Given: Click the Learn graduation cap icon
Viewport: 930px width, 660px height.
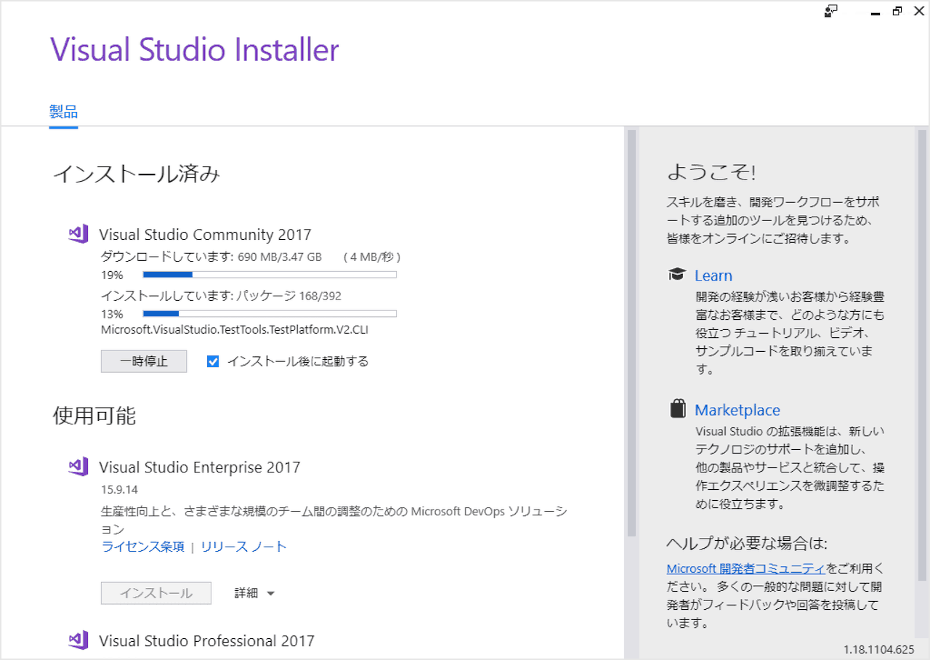Looking at the screenshot, I should tap(677, 275).
